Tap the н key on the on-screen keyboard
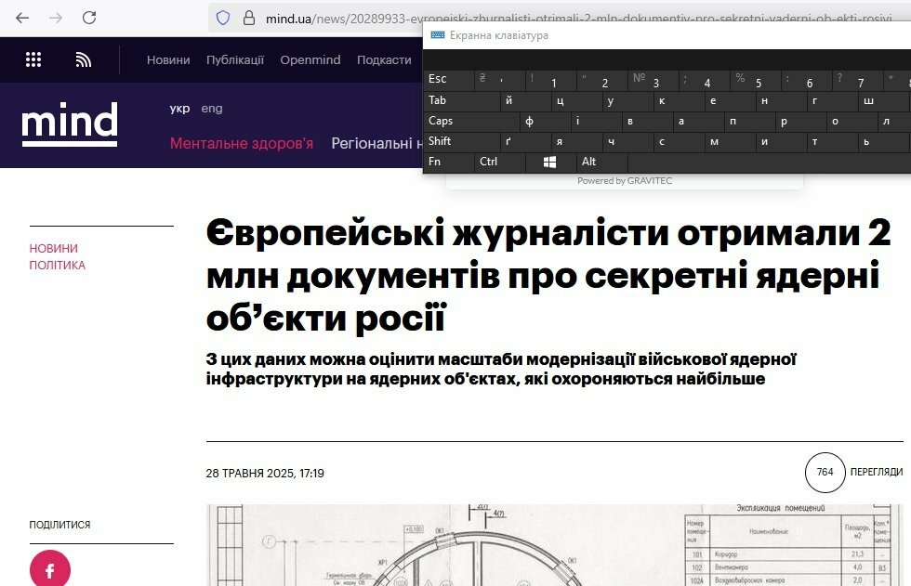Viewport: 911px width, 586px height. coord(781,100)
